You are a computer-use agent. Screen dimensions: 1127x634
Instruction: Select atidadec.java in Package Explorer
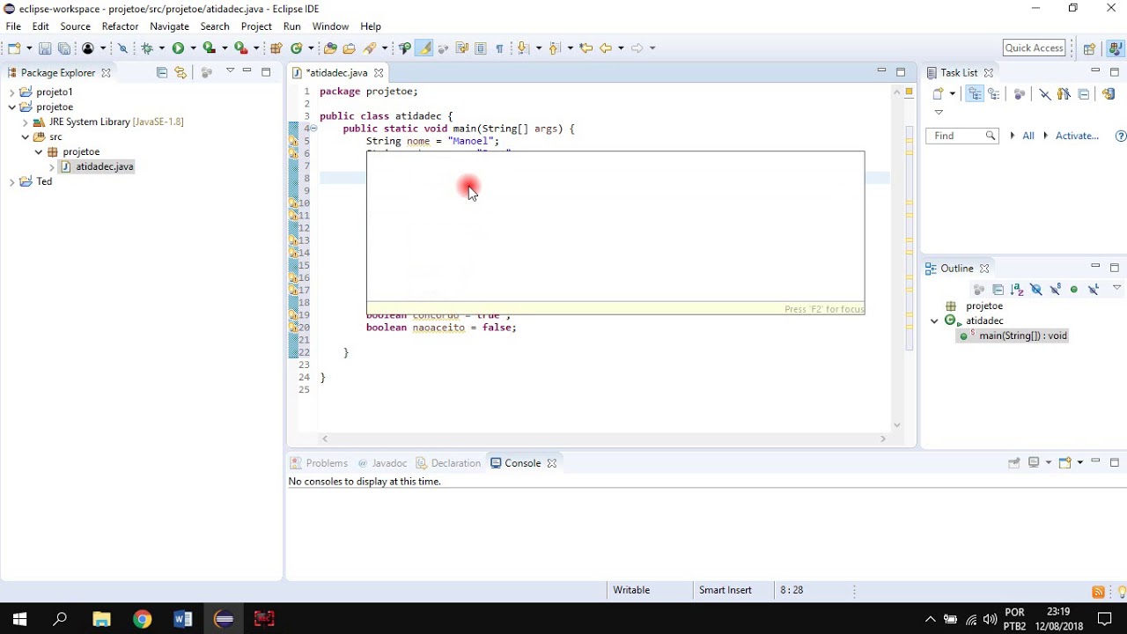click(105, 166)
